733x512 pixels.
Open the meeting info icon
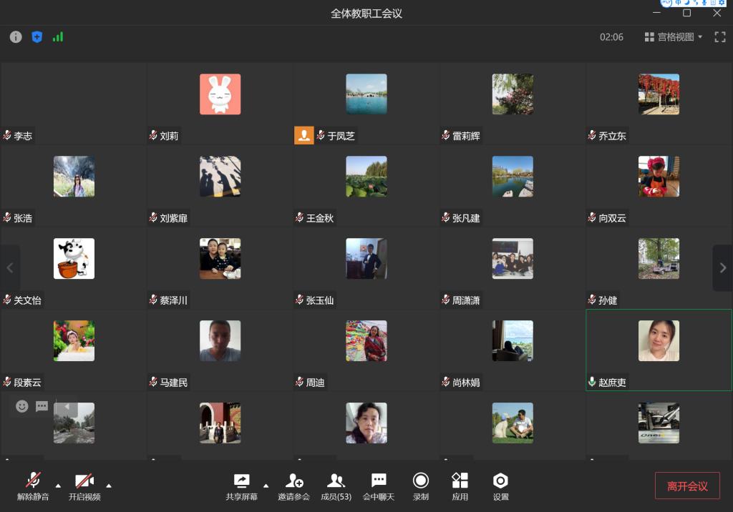pyautogui.click(x=16, y=37)
